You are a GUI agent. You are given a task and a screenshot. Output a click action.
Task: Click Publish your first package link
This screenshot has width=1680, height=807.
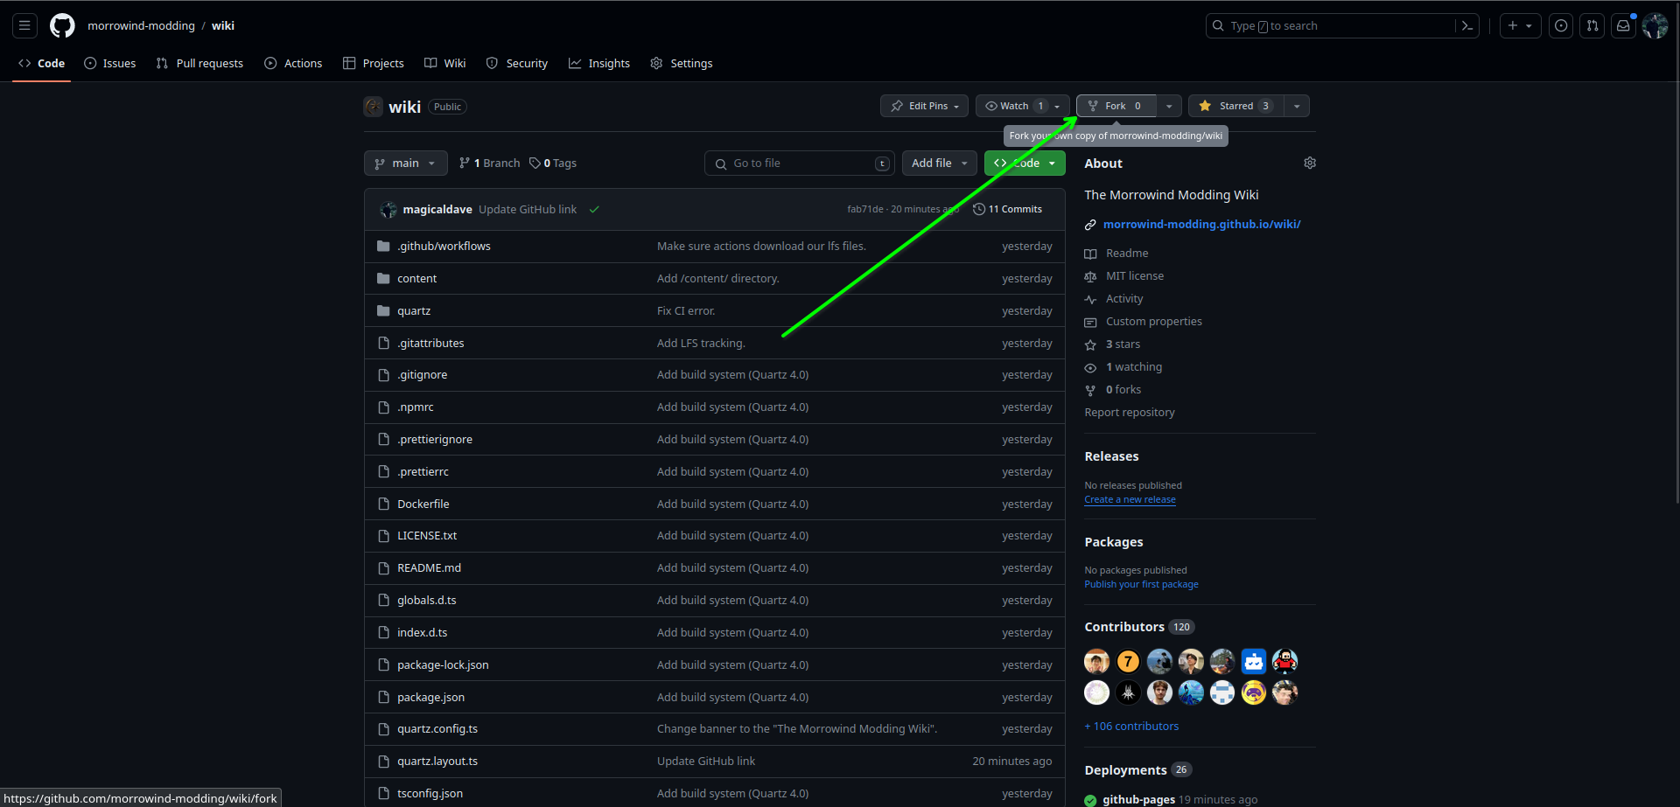pos(1141,585)
